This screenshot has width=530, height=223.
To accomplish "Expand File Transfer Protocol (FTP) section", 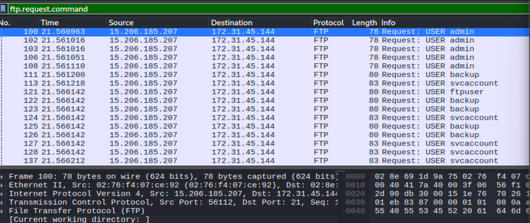I will [3, 211].
